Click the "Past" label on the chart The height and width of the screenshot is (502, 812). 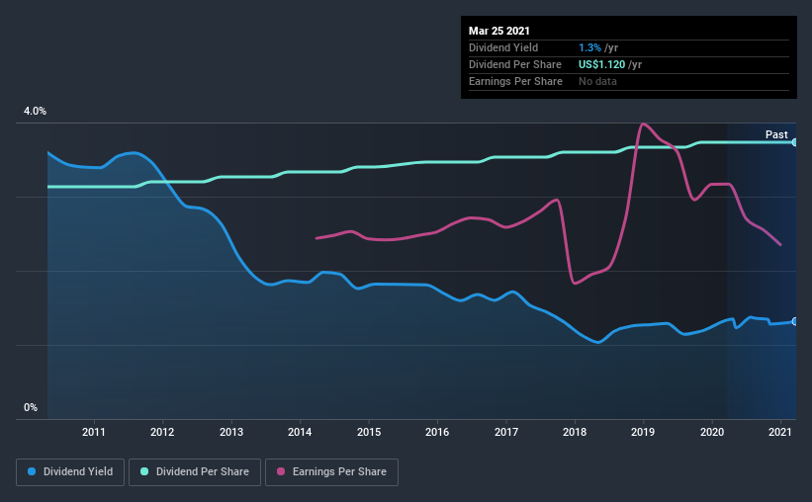coord(776,134)
